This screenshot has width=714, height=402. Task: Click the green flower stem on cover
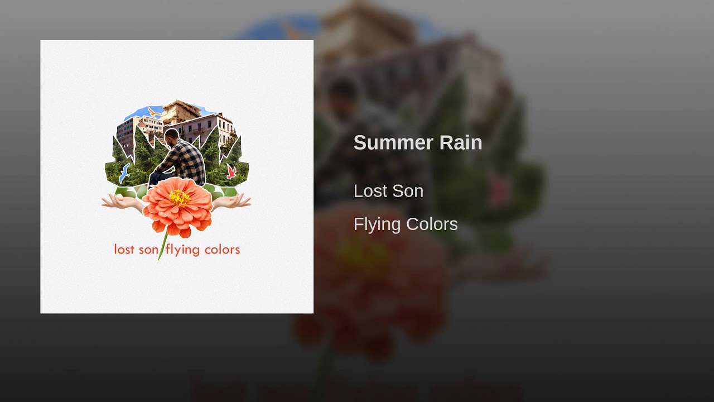pyautogui.click(x=163, y=246)
